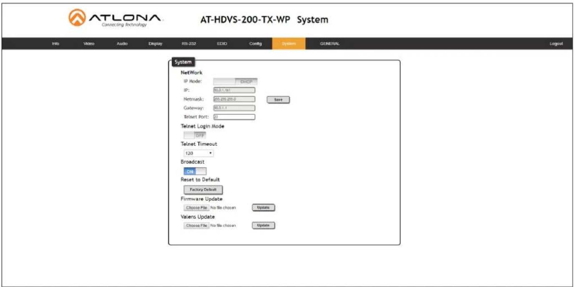574x287 pixels.
Task: Select the highlighted System tab
Action: (x=289, y=44)
